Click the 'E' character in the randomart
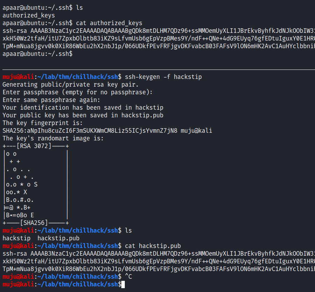The width and height of the screenshot is (315, 292). click(32, 216)
